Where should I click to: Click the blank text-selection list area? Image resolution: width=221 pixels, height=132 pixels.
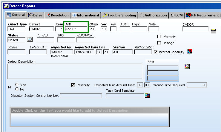pos(90,119)
